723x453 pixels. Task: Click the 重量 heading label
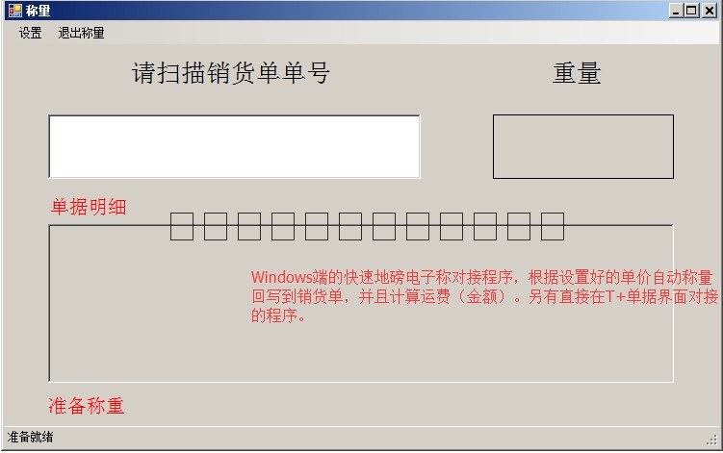coord(577,73)
